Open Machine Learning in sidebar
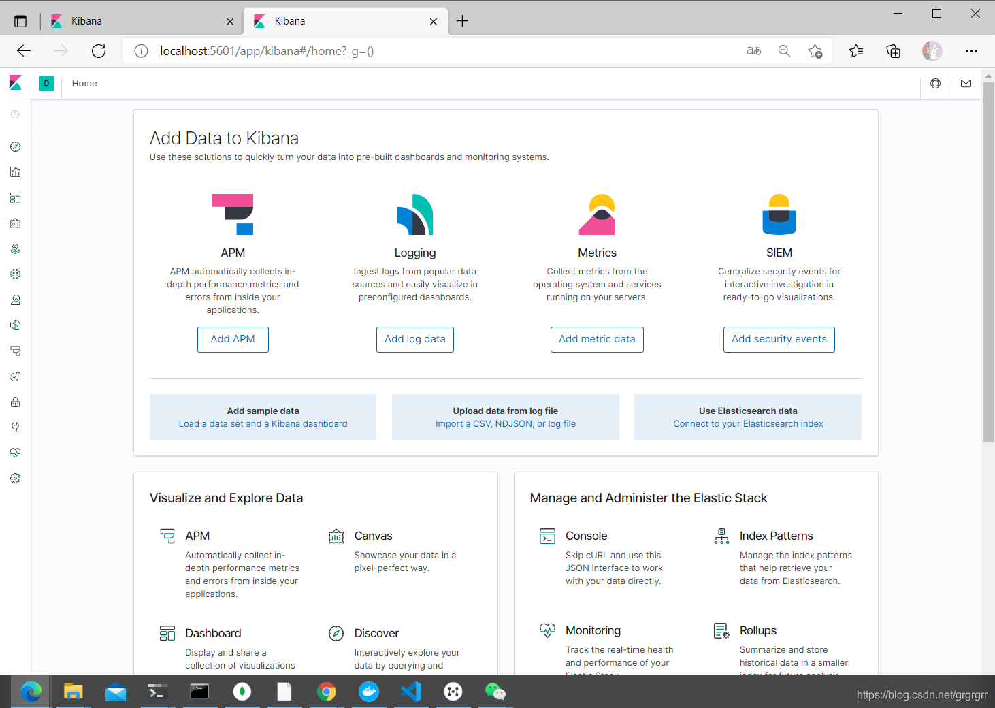995x708 pixels. tap(15, 274)
